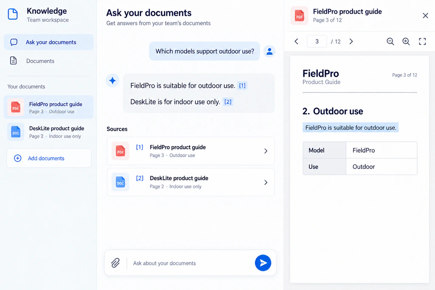Click the DOC icon of DeskLite in sidebar

pos(16,132)
